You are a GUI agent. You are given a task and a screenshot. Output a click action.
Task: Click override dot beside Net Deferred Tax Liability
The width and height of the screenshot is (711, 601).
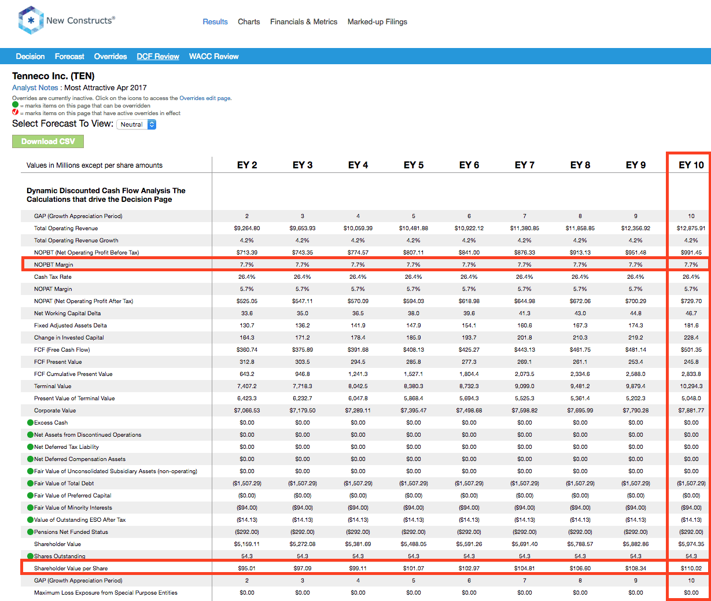(x=30, y=447)
